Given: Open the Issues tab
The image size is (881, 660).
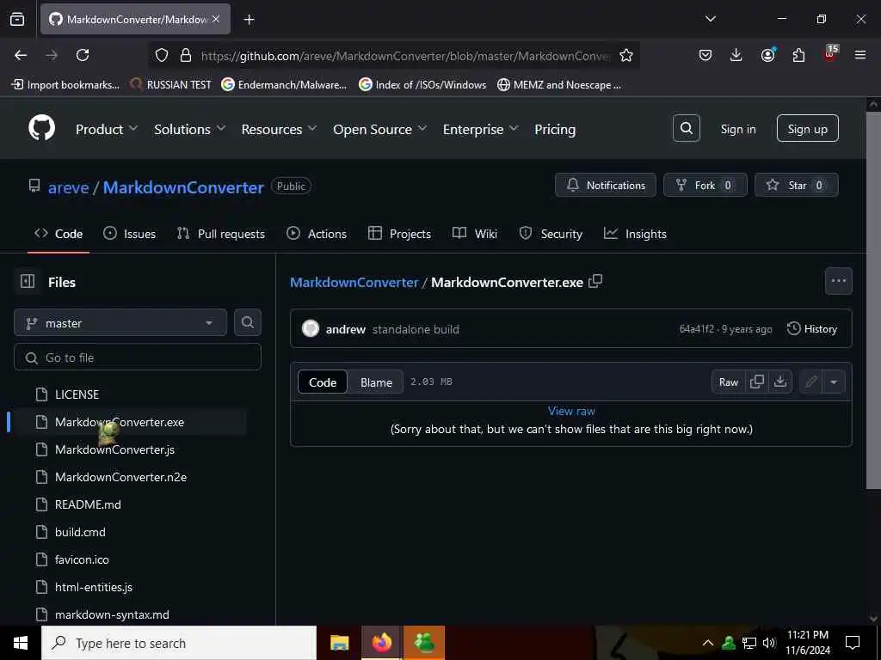Looking at the screenshot, I should coord(129,234).
